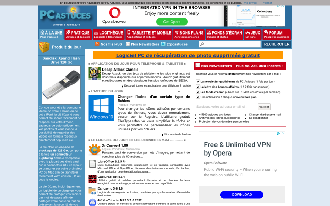Click the email address input field

(x=226, y=107)
